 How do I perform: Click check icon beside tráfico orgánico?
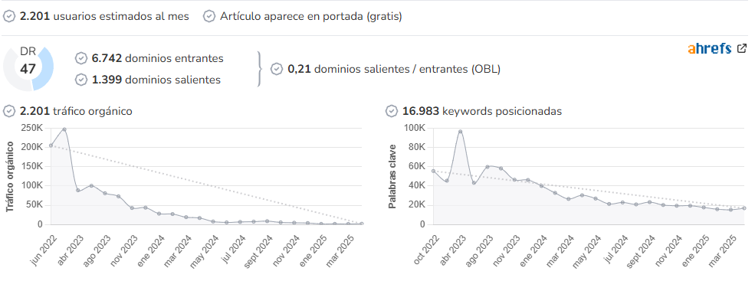tap(9, 112)
